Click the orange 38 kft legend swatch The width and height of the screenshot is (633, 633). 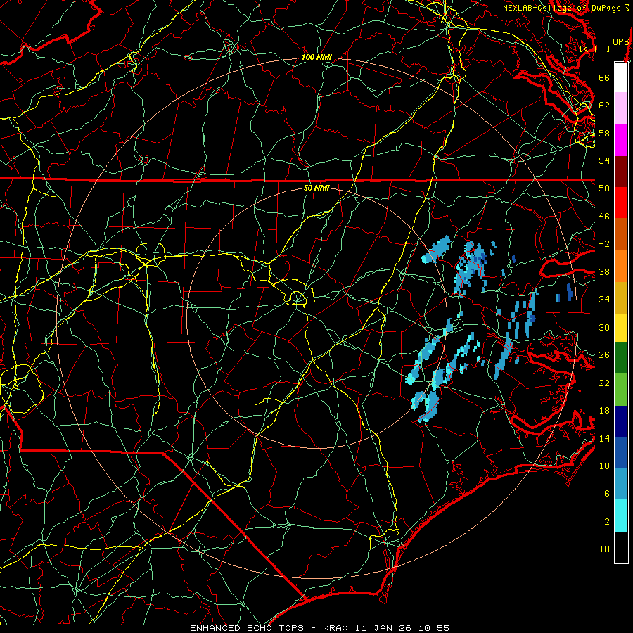point(621,266)
